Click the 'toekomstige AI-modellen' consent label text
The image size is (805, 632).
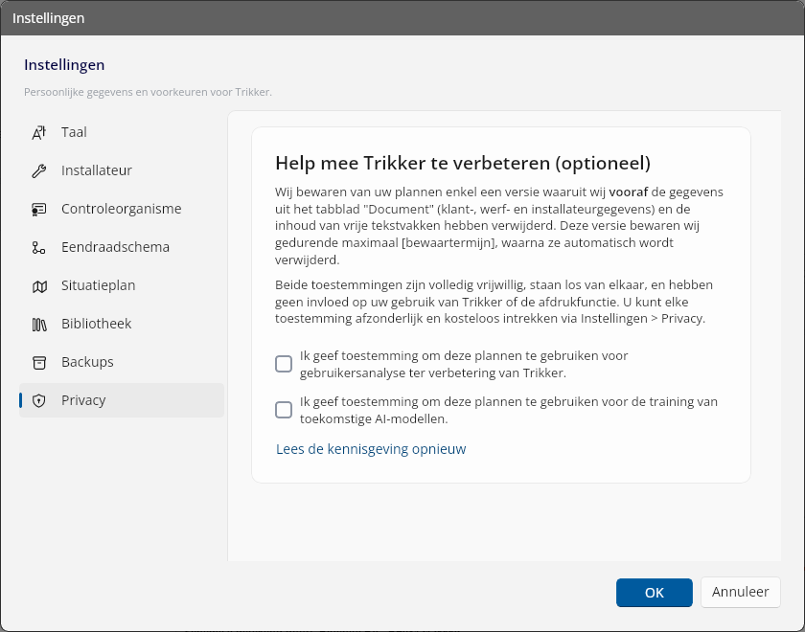click(x=509, y=410)
